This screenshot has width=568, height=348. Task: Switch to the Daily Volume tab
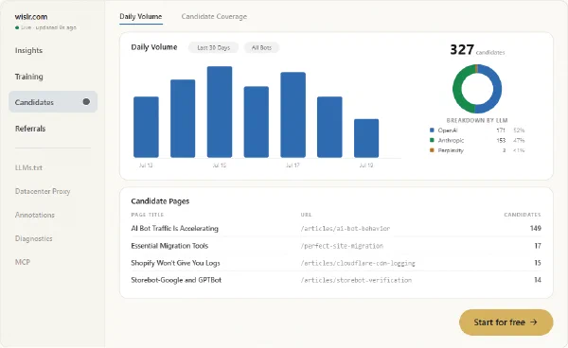pos(141,17)
